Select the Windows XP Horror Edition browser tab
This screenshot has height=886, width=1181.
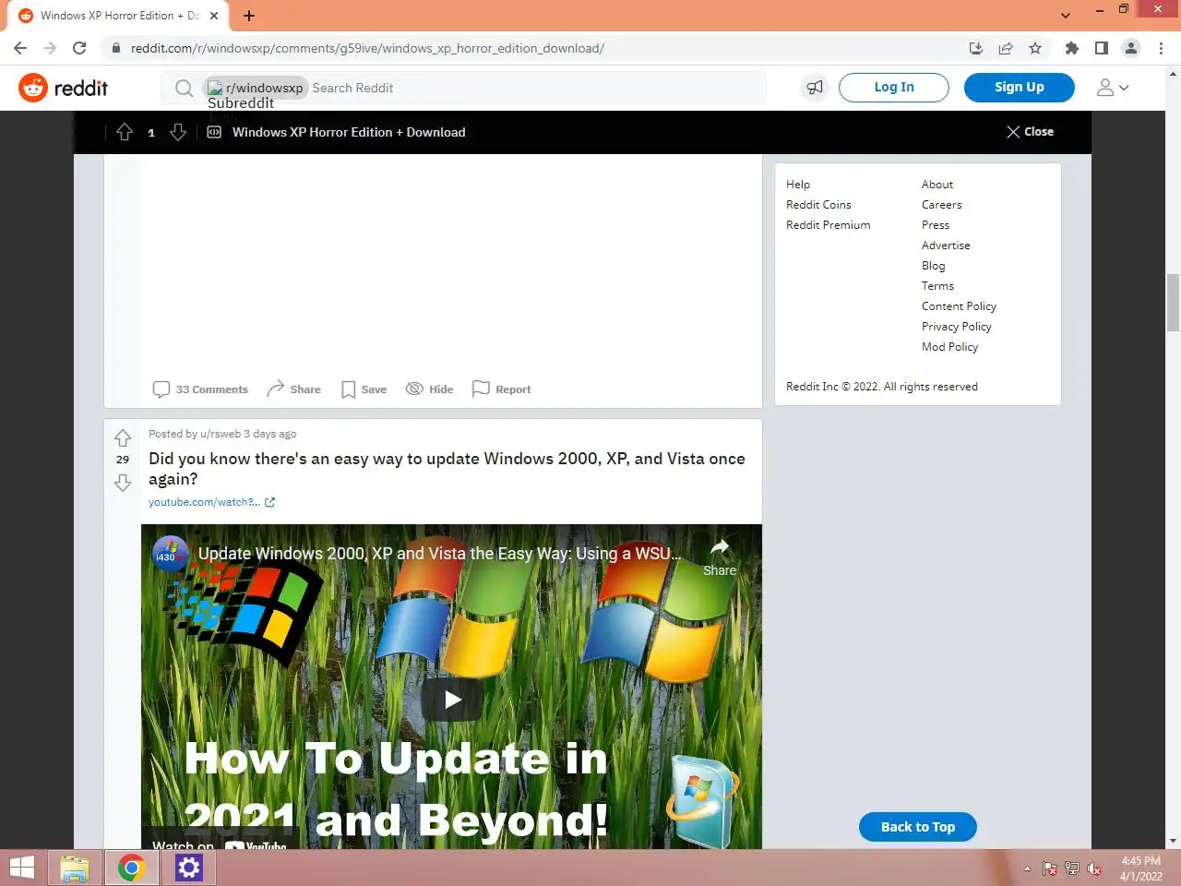[x=118, y=16]
